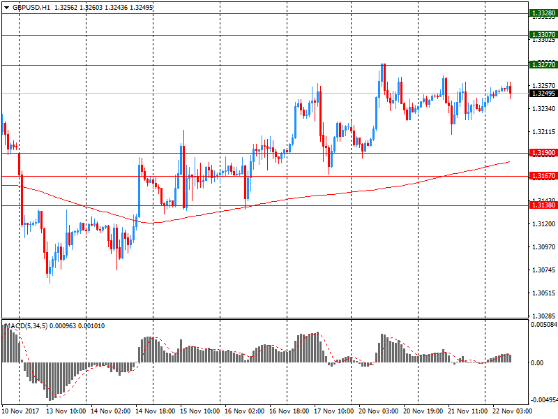Click the 21 Nov 11:00 time label

468,411
